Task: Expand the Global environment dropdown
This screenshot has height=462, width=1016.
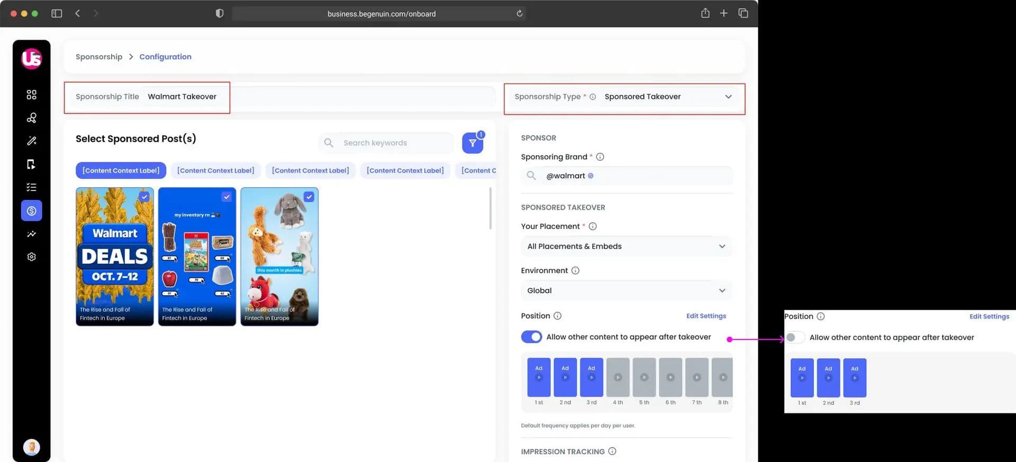Action: [627, 291]
